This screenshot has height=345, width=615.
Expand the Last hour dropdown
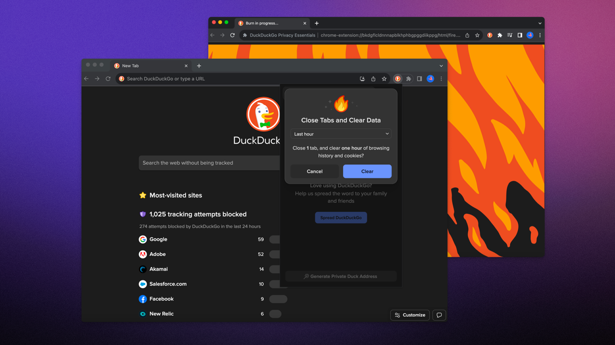pyautogui.click(x=341, y=134)
